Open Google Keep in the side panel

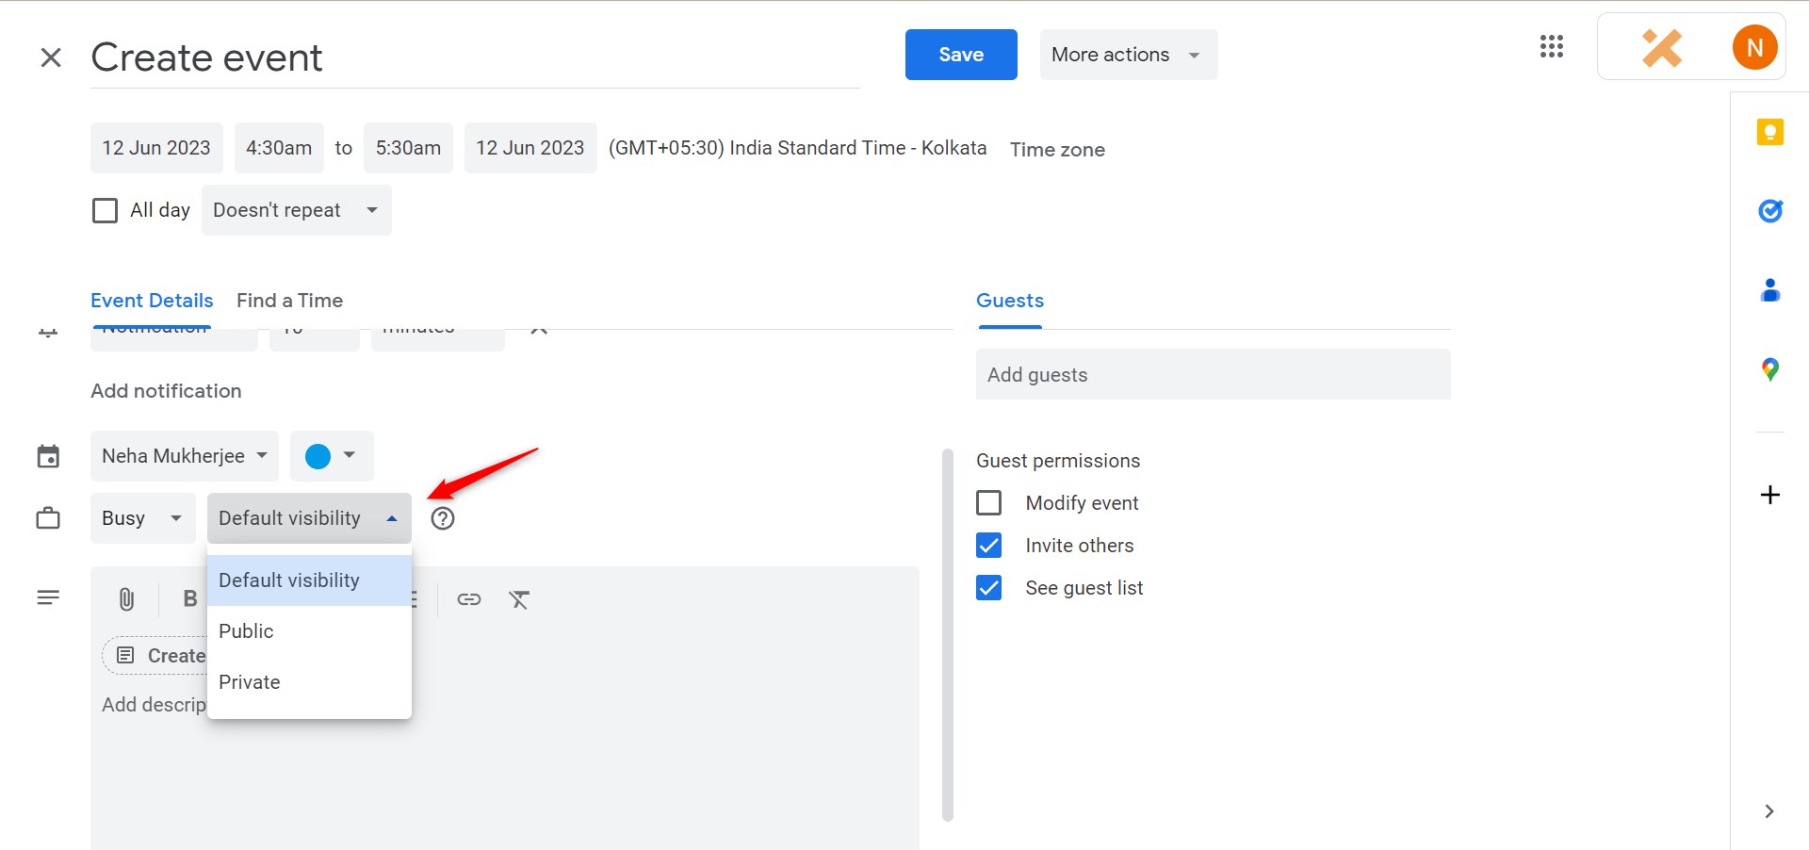pyautogui.click(x=1770, y=132)
